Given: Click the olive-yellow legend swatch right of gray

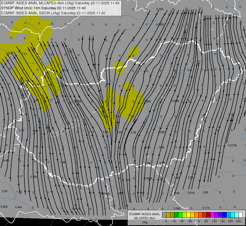Looking at the screenshot, I should [x=168, y=215].
